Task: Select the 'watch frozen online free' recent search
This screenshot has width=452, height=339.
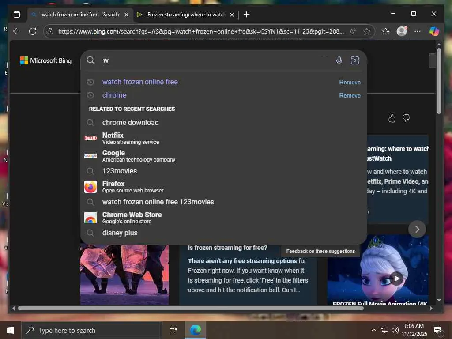Action: (140, 82)
